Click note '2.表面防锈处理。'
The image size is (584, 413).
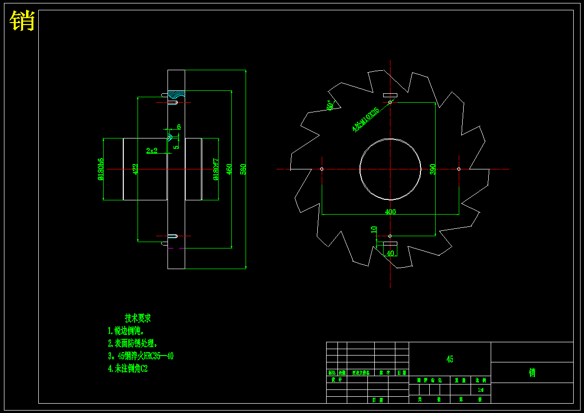[133, 343]
